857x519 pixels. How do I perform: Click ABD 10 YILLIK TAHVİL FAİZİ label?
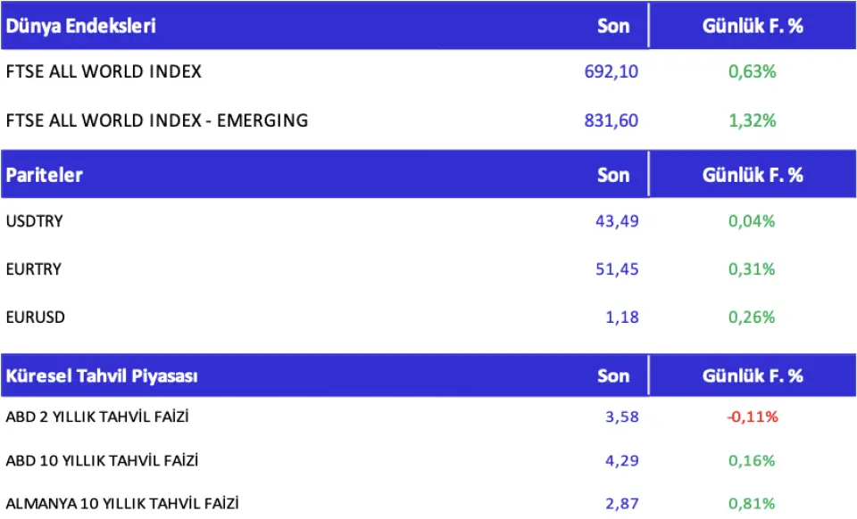102,461
